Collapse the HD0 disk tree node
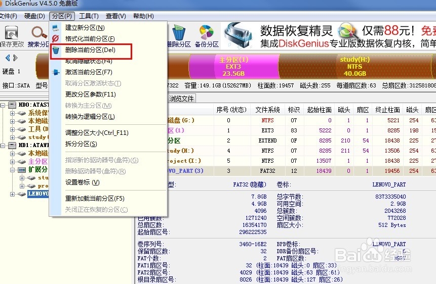 (3, 105)
